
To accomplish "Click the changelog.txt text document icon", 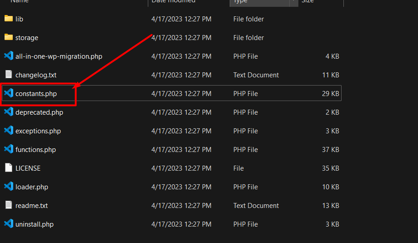I will (x=8, y=75).
